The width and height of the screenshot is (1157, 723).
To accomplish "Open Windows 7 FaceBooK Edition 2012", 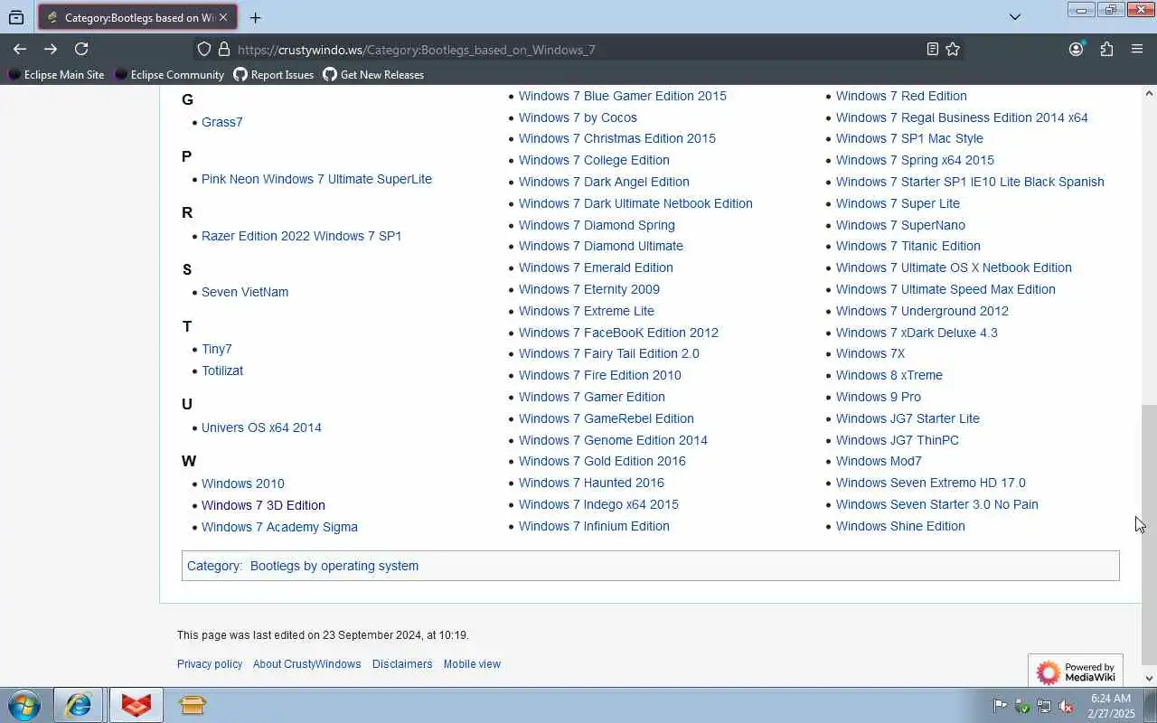I will (x=618, y=333).
